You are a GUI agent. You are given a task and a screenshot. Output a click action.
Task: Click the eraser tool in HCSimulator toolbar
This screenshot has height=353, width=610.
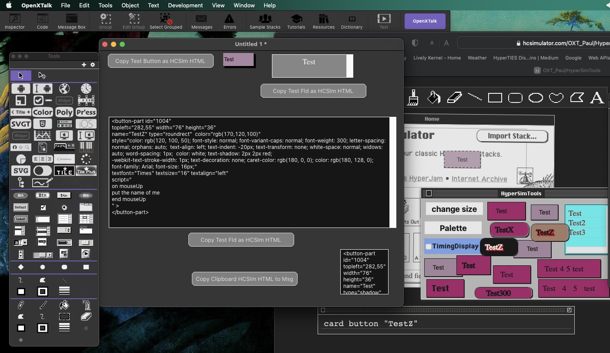pyautogui.click(x=454, y=98)
